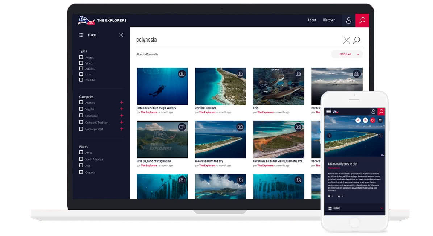Open the About menu item
This screenshot has height=236, width=433.
pyautogui.click(x=312, y=20)
